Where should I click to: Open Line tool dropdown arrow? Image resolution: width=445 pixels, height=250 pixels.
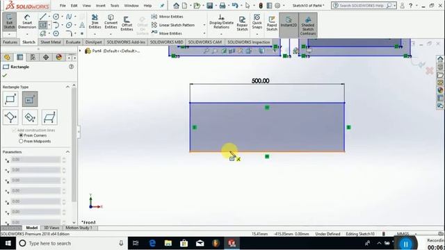pyautogui.click(x=49, y=17)
